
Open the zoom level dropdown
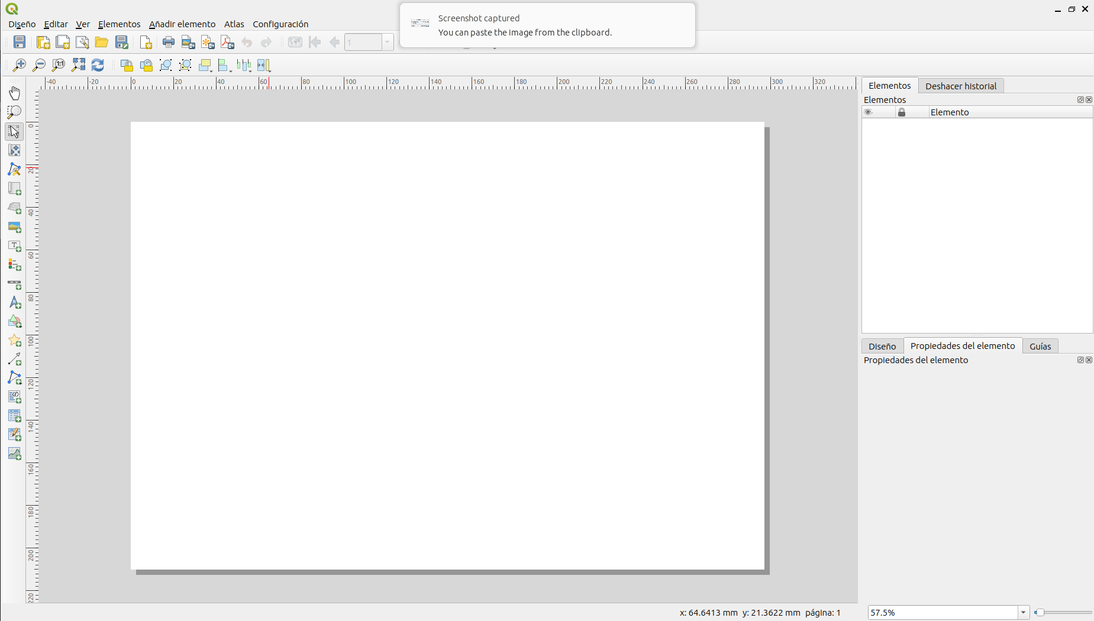pos(1023,613)
